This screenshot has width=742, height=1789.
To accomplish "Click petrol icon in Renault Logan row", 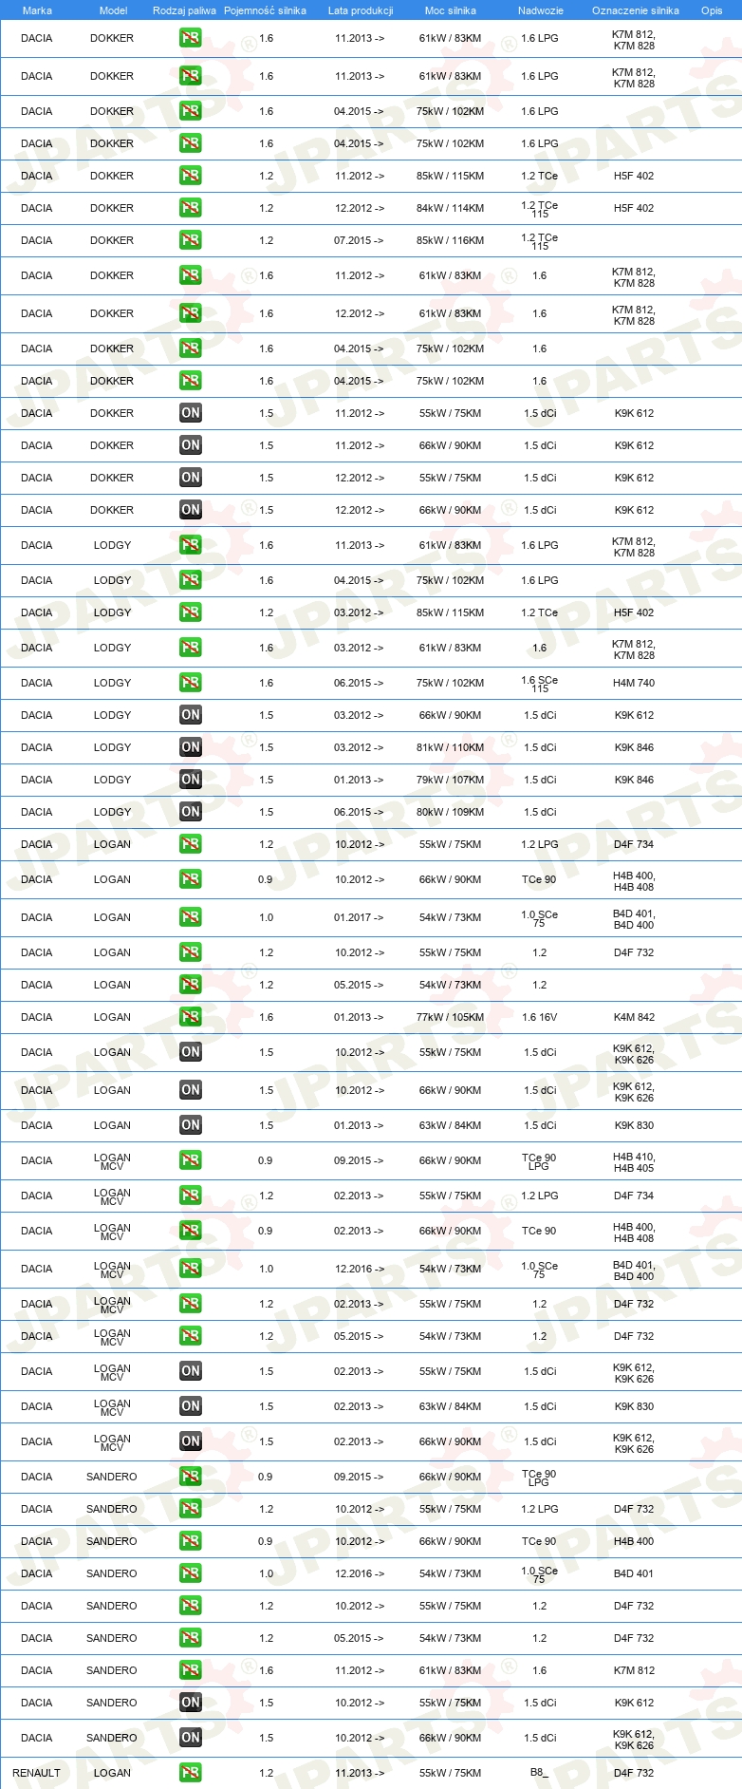I will 191,1773.
